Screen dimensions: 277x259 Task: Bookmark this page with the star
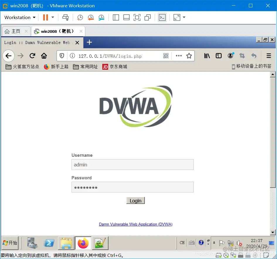tap(189, 56)
